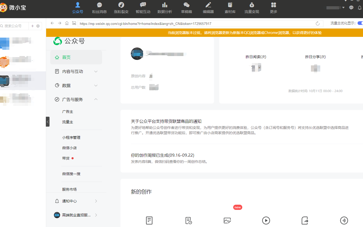Click the 微小宝 app logo
The image size is (363, 227).
[13, 8]
